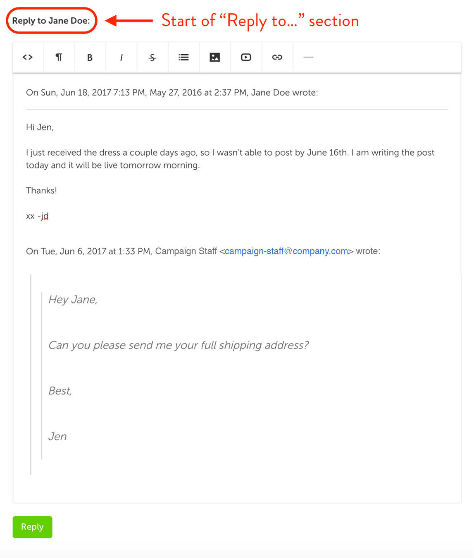Click the quoted signature 'Jen'
The width and height of the screenshot is (474, 558).
tap(57, 436)
